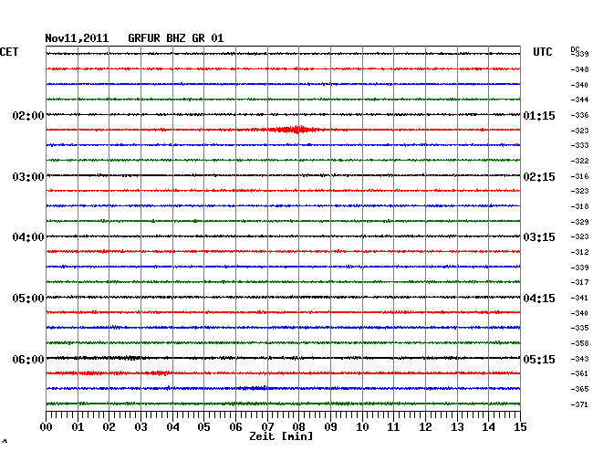Select the DC offset value -316
The width and height of the screenshot is (593, 451).
pos(579,176)
